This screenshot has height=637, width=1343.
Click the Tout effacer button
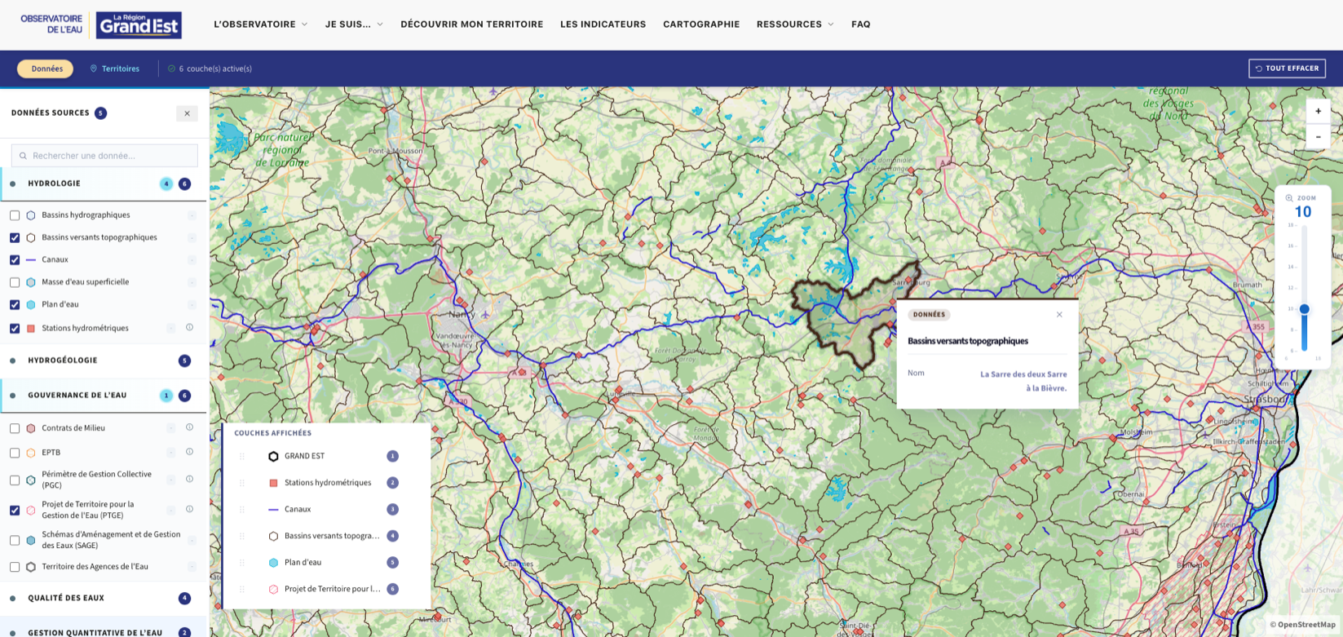click(x=1287, y=69)
